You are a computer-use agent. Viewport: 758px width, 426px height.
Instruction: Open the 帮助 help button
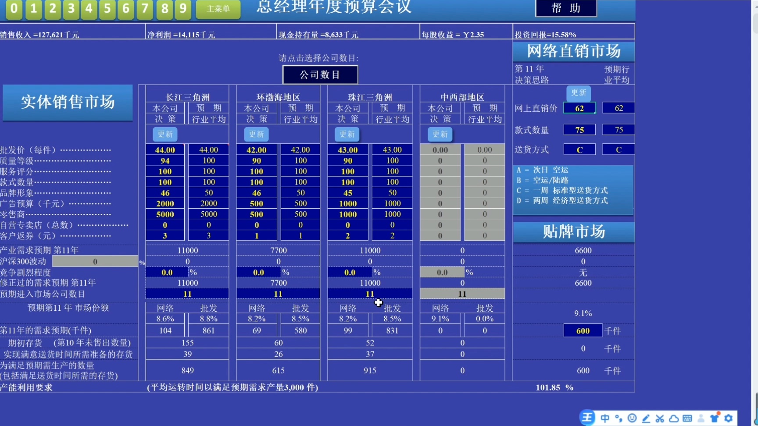click(x=566, y=8)
